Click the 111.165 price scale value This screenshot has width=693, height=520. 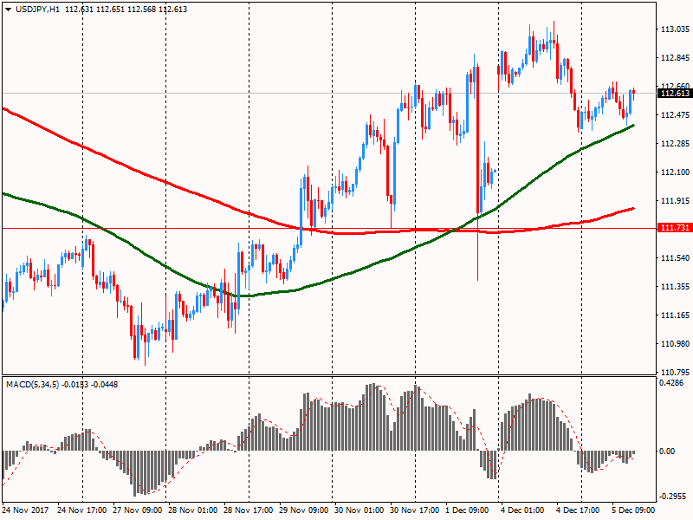675,315
